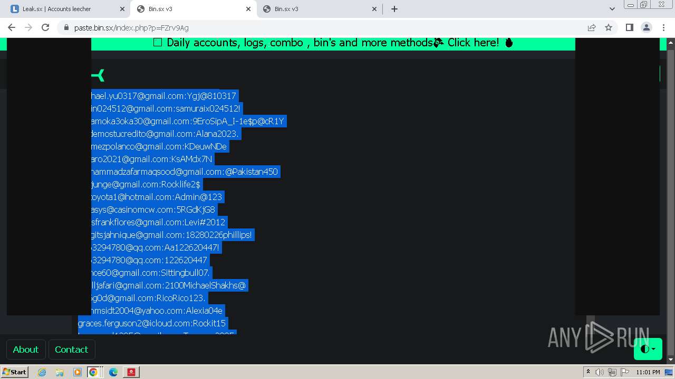Open the browser side panel
Screen dimensions: 675x379
[629, 27]
